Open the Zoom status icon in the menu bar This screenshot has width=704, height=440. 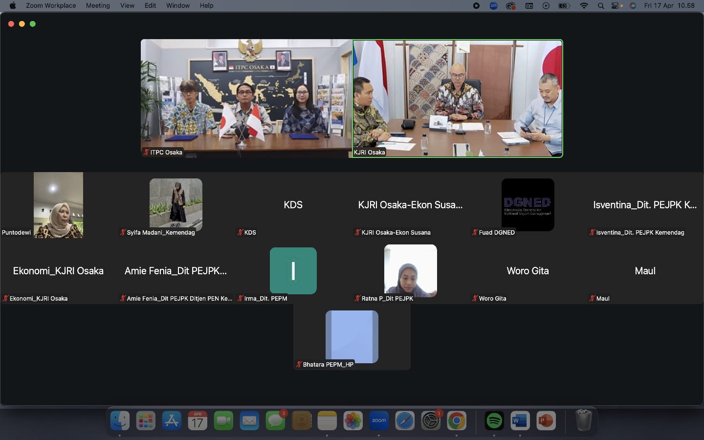click(x=493, y=6)
